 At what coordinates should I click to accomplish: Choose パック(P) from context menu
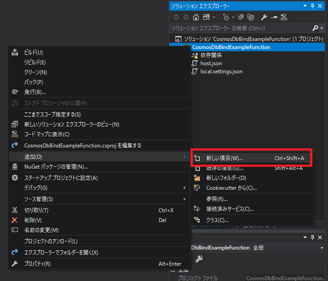click(x=99, y=82)
